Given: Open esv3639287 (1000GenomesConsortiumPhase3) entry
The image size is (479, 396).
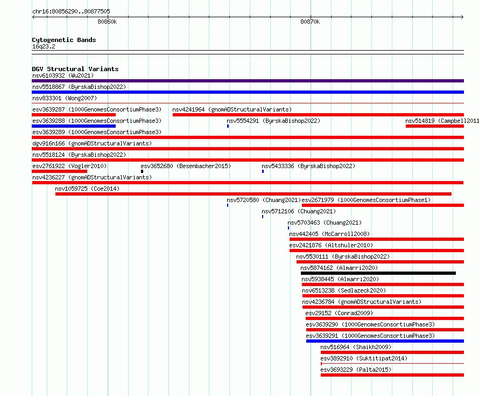Looking at the screenshot, I should point(97,109).
